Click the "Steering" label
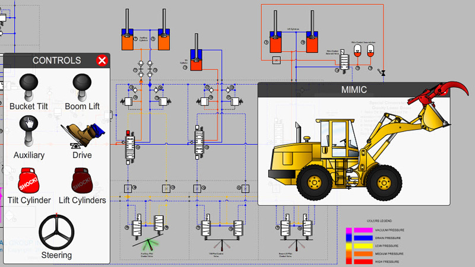The width and height of the screenshot is (475, 267). (x=56, y=255)
